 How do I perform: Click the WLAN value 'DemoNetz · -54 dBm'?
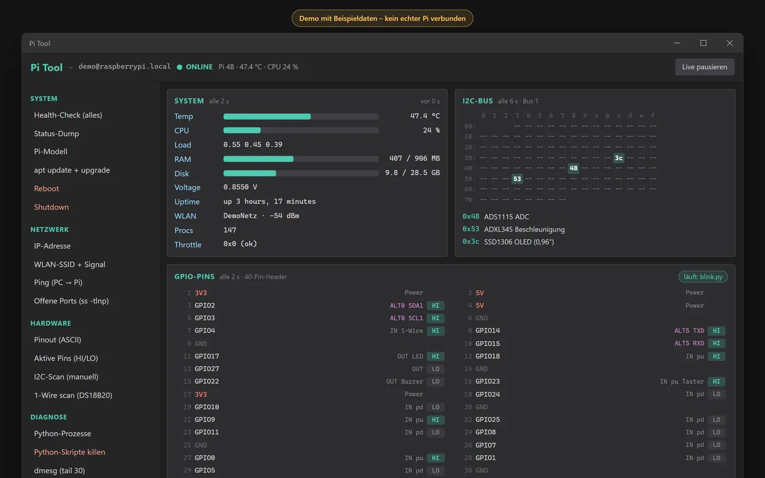click(x=261, y=216)
